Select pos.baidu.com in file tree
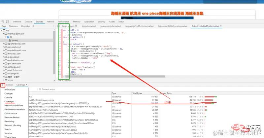Screen dimensions: 264x138 click(x=14, y=63)
